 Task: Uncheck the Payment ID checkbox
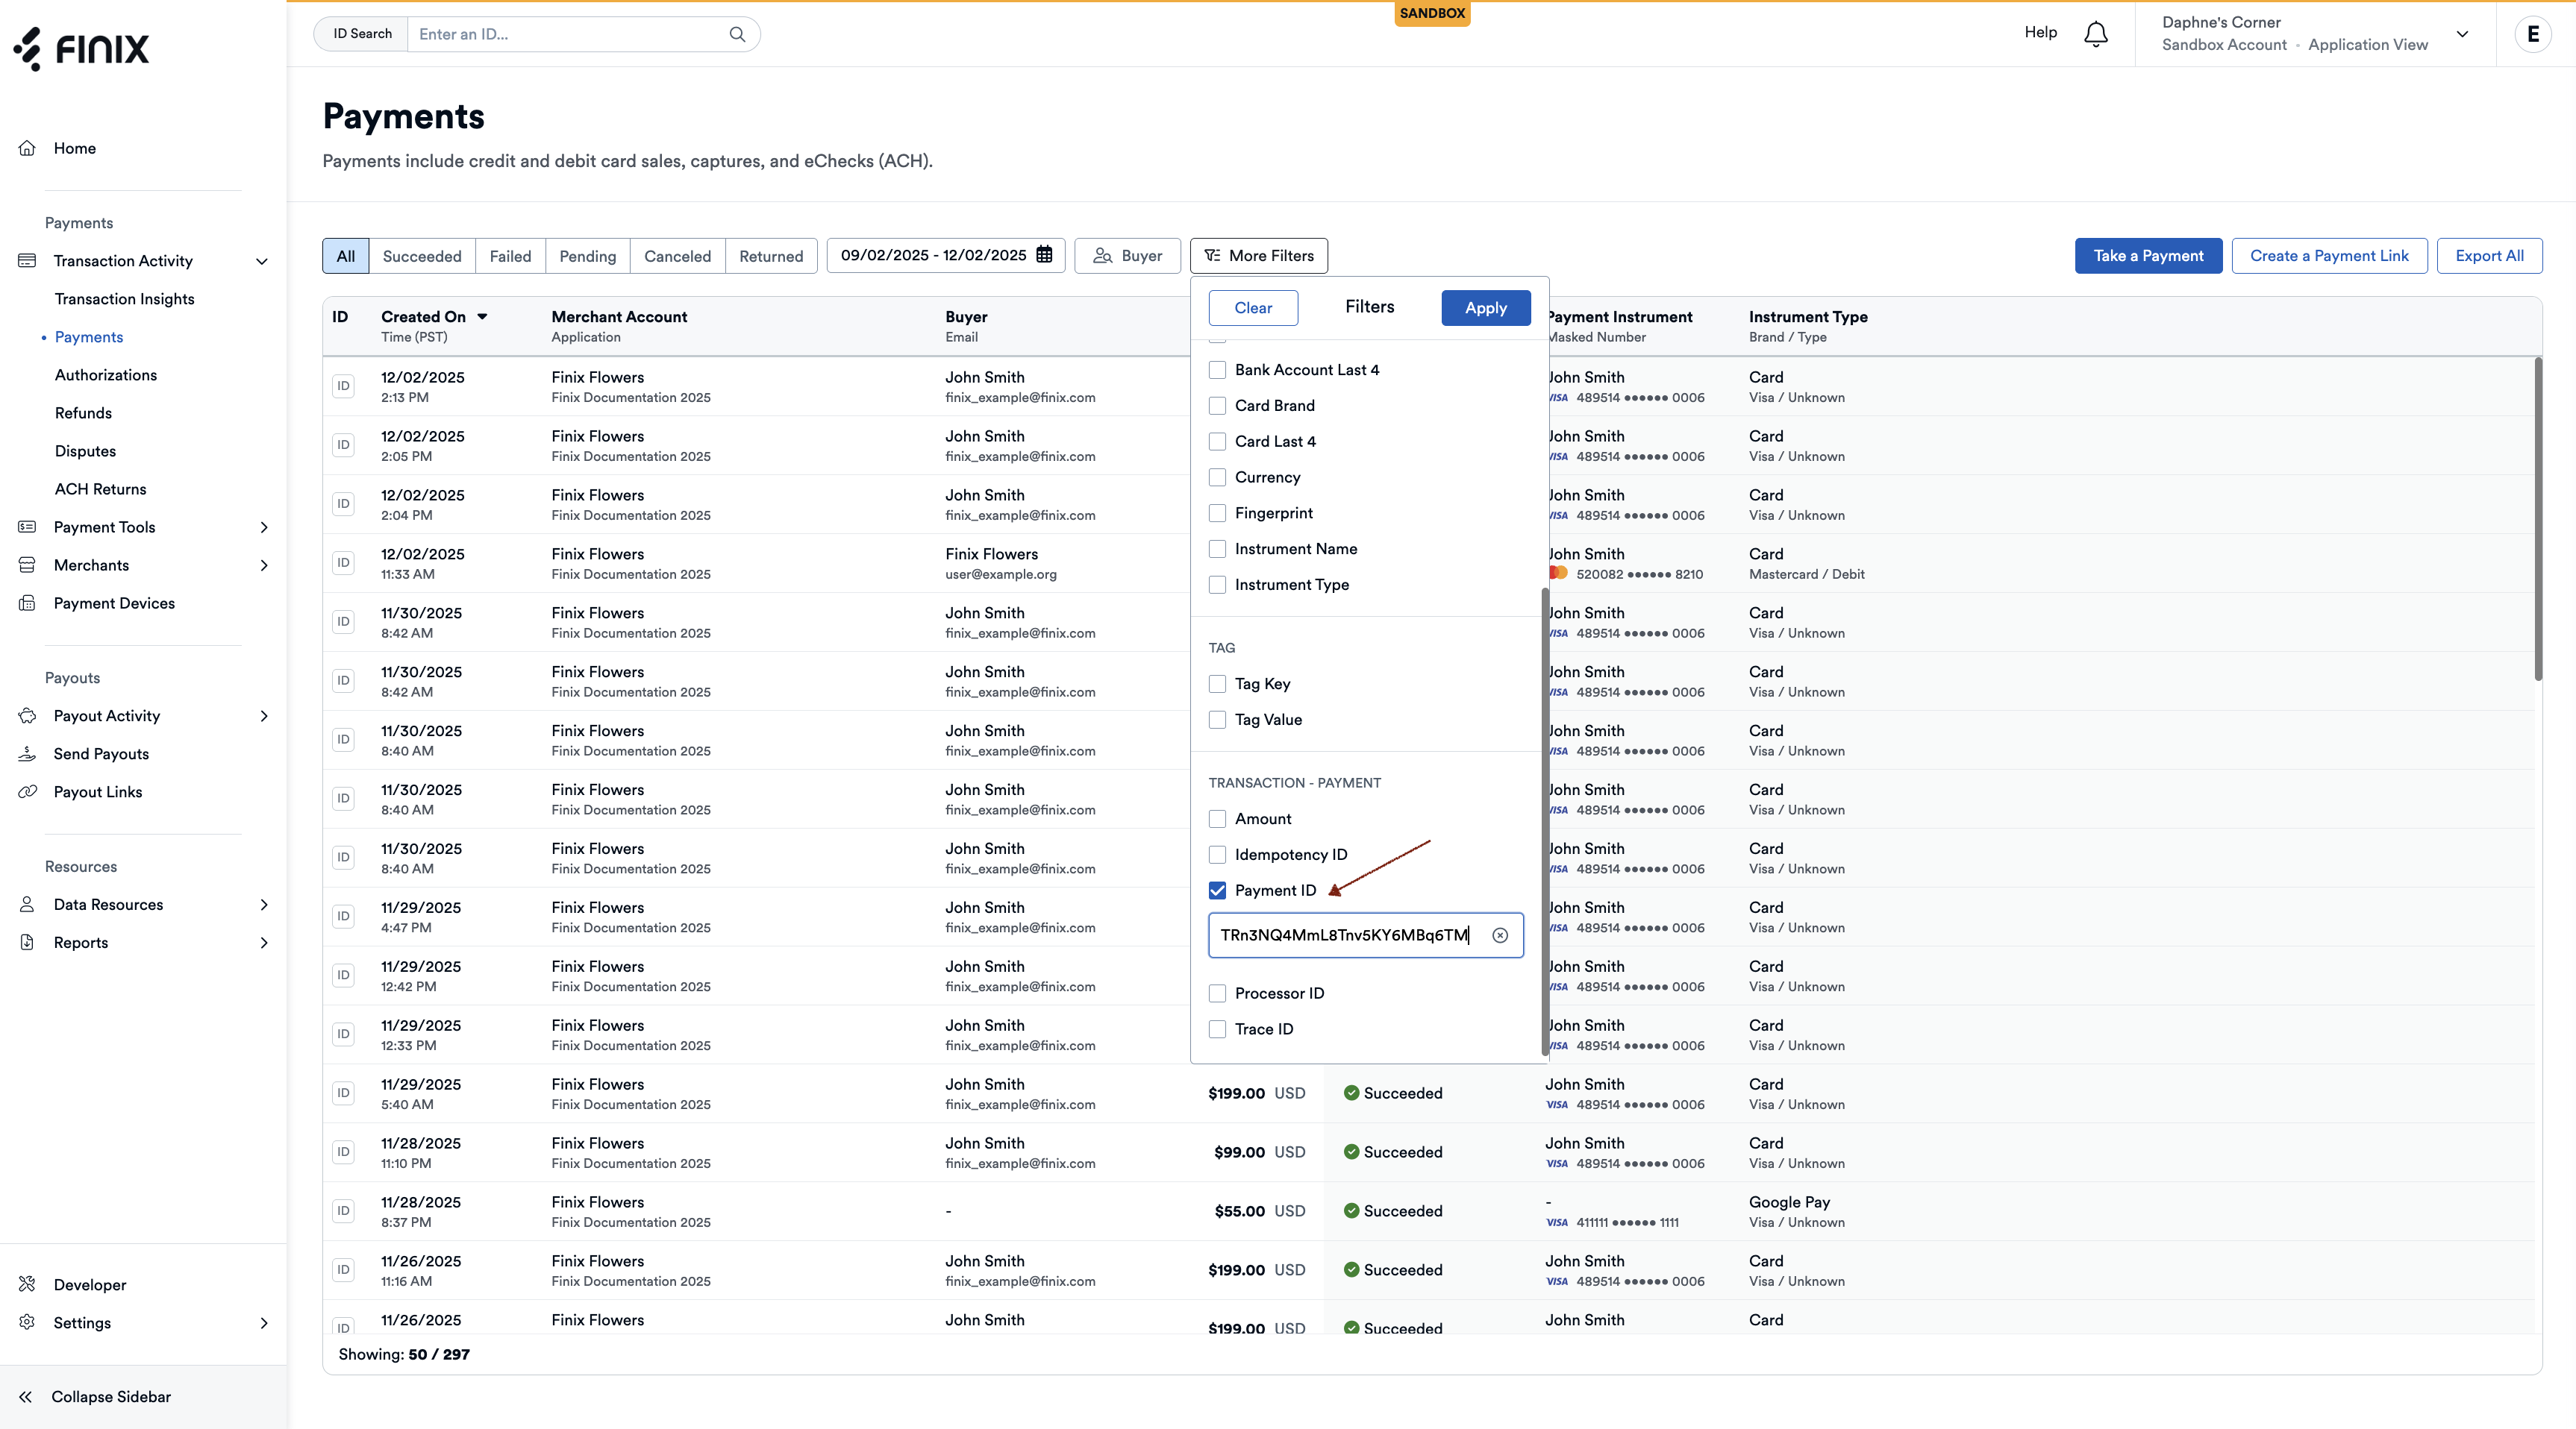coord(1217,891)
